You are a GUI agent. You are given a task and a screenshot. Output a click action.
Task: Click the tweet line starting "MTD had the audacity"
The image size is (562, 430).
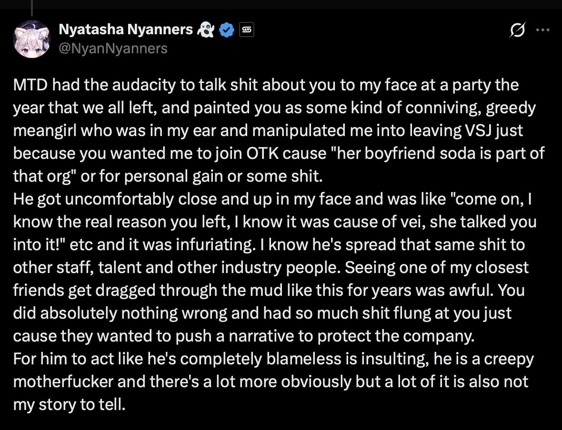pyautogui.click(x=266, y=85)
